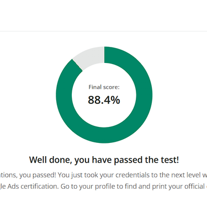Click the 'Final score:' label

[x=104, y=87]
